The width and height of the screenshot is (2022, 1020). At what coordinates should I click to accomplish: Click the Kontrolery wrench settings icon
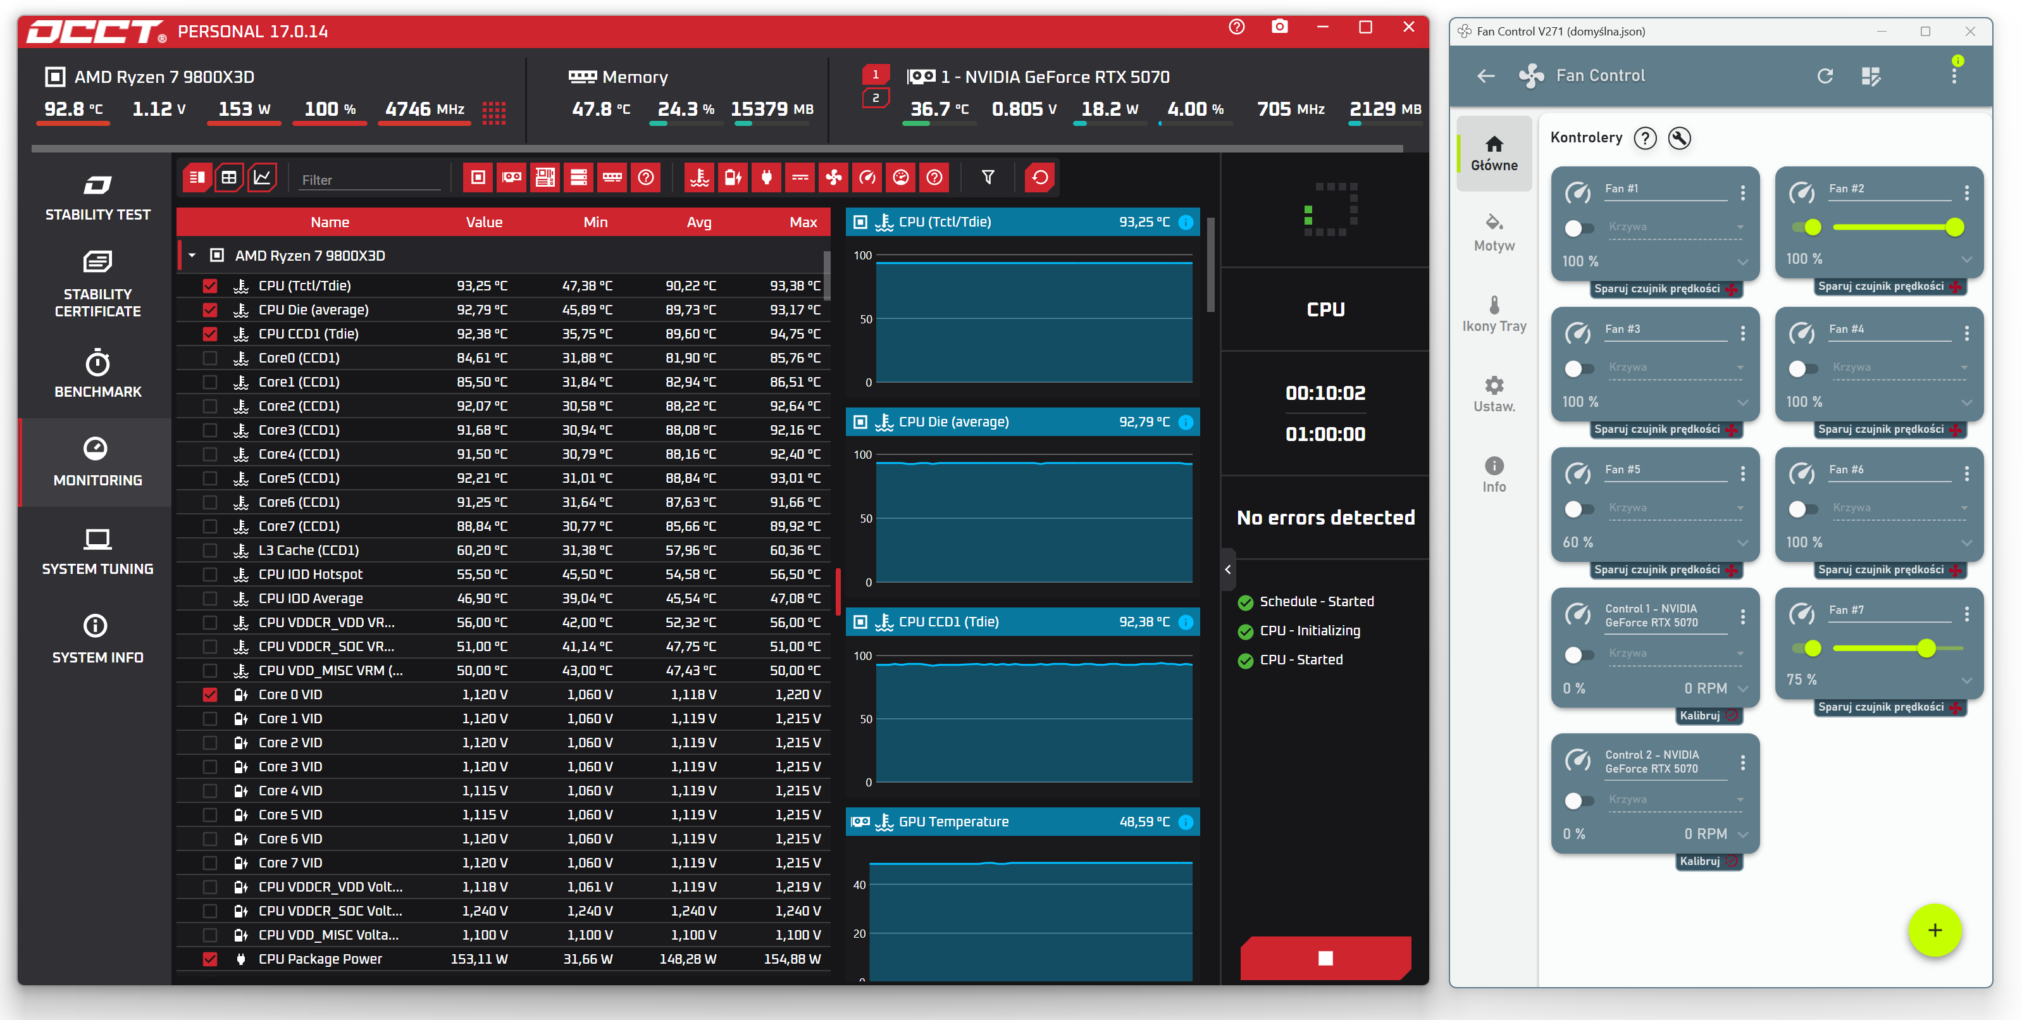[1680, 138]
